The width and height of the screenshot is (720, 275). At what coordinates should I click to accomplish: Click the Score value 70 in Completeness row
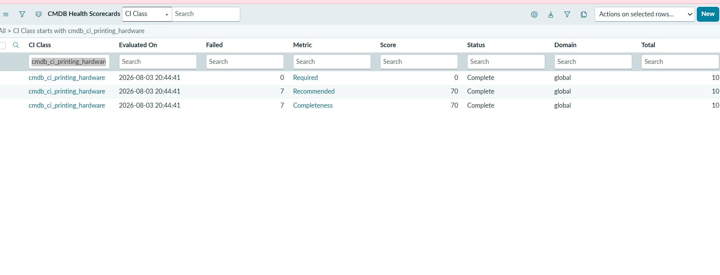[x=454, y=105]
